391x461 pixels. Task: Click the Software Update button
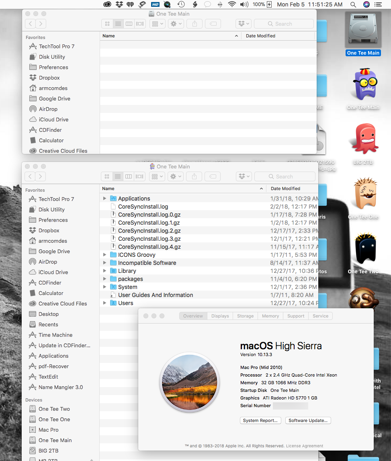(308, 420)
